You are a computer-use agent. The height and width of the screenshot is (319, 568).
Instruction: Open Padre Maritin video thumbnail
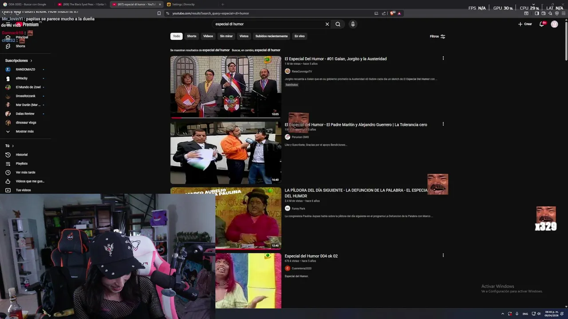[x=226, y=152]
